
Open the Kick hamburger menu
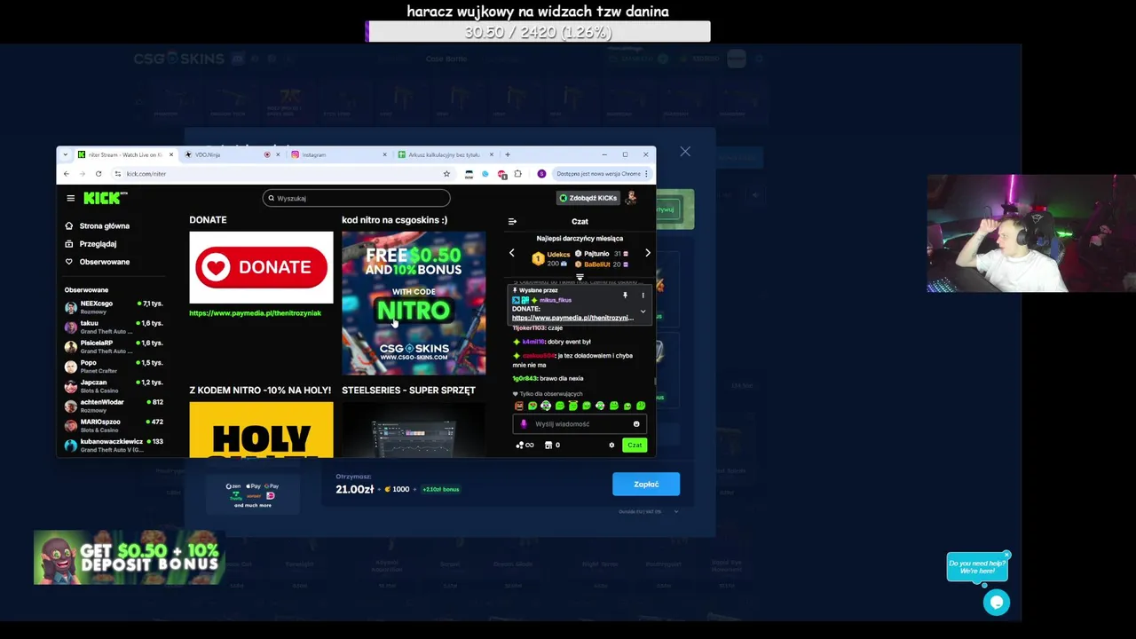[71, 198]
